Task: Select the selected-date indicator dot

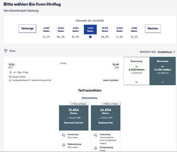Action: 90,37
